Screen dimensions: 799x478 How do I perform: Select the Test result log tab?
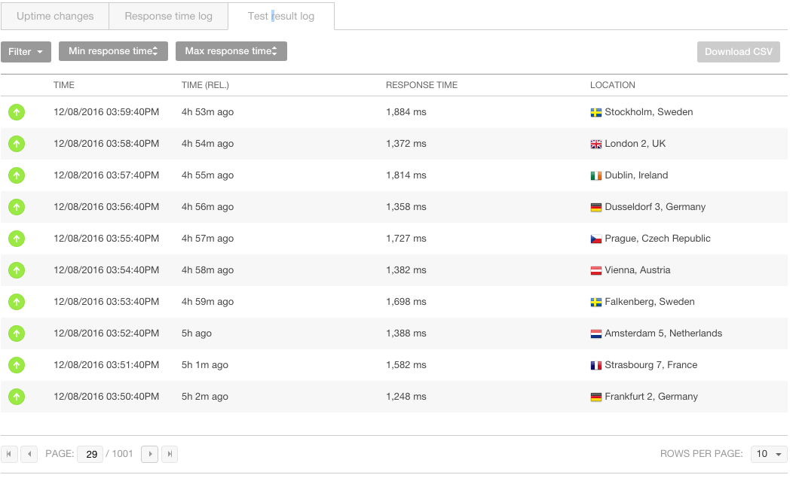pos(280,16)
